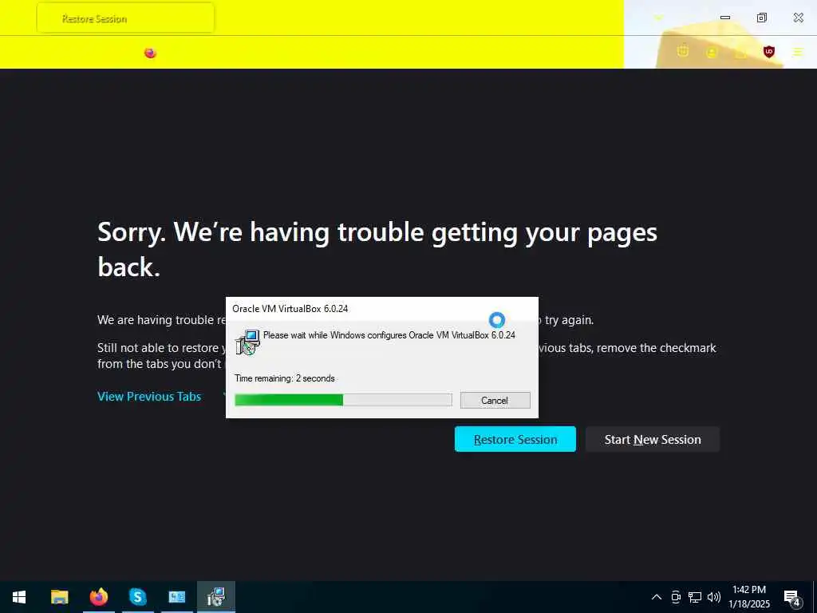817x613 pixels.
Task: Click the cyan Restore Session button
Action: [515, 440]
